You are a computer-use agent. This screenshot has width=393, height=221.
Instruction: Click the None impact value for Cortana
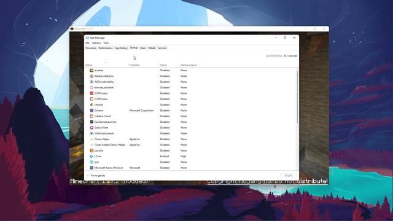184,110
